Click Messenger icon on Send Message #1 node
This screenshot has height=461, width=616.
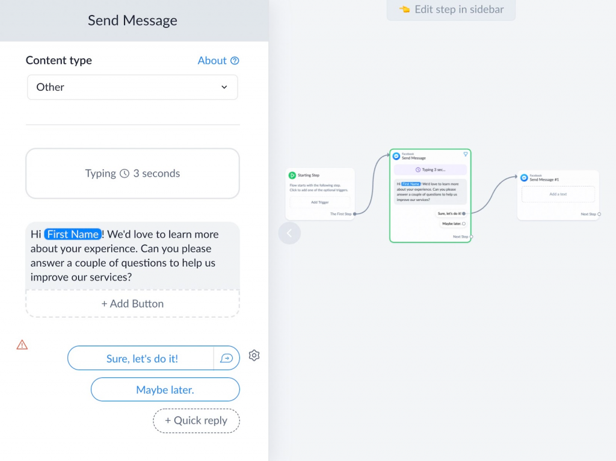coord(524,178)
